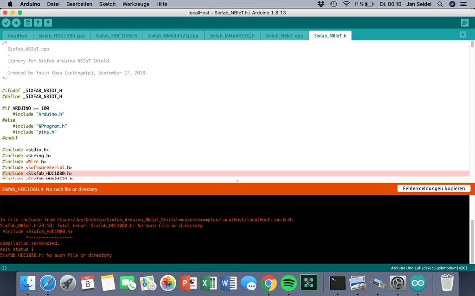Switch to the localHost tab
The width and height of the screenshot is (475, 296).
pyautogui.click(x=18, y=36)
